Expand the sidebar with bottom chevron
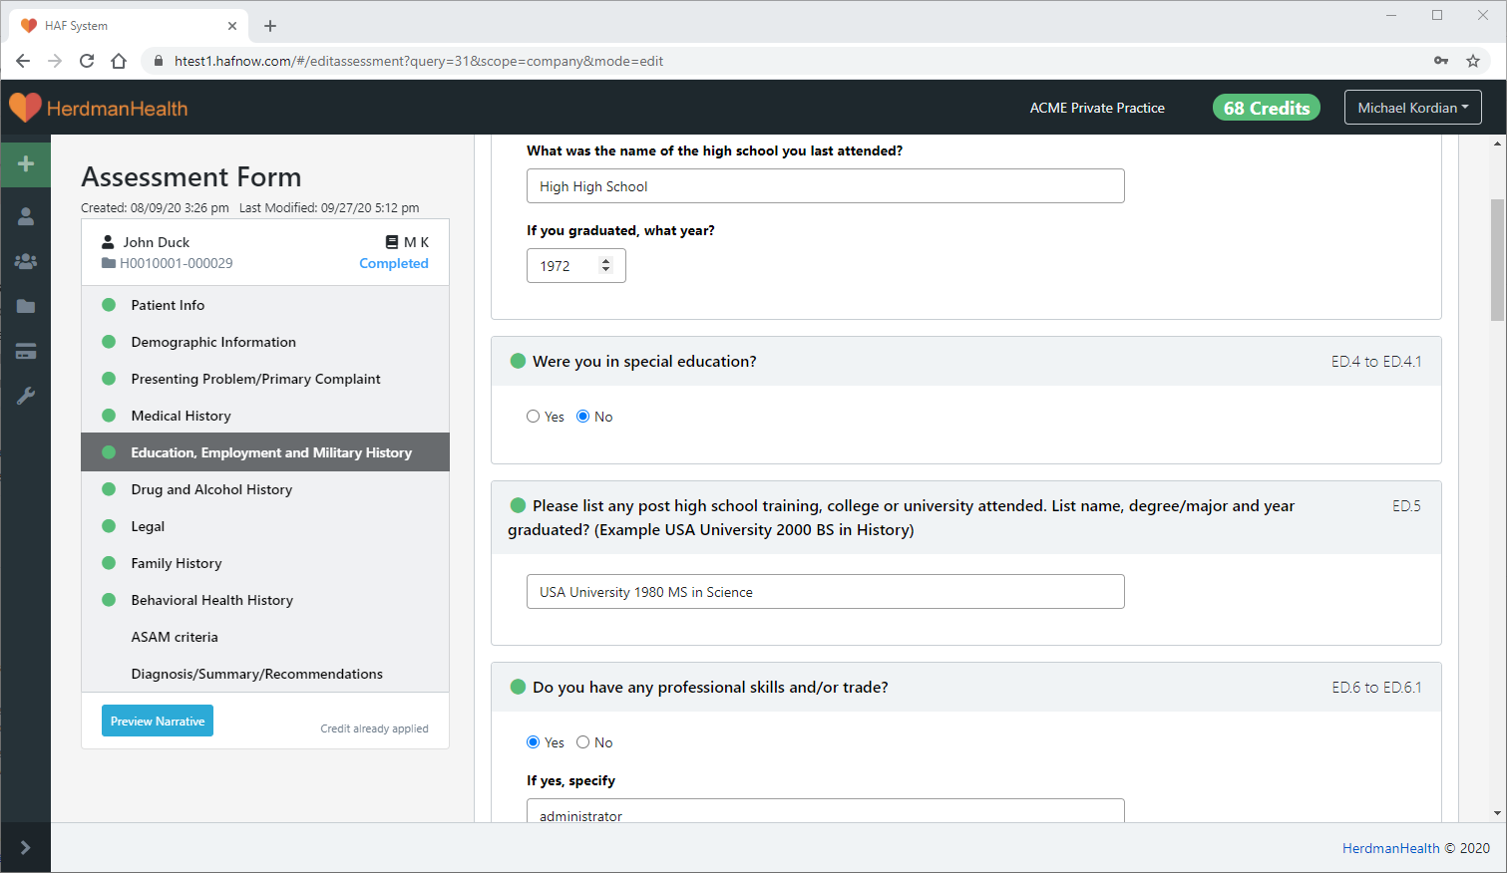This screenshot has height=873, width=1507. [x=26, y=847]
